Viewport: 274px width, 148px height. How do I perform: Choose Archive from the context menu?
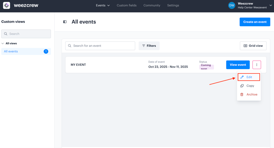point(249,94)
